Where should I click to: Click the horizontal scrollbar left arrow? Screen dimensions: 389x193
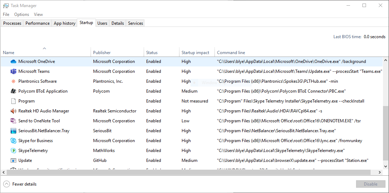pos(4,172)
